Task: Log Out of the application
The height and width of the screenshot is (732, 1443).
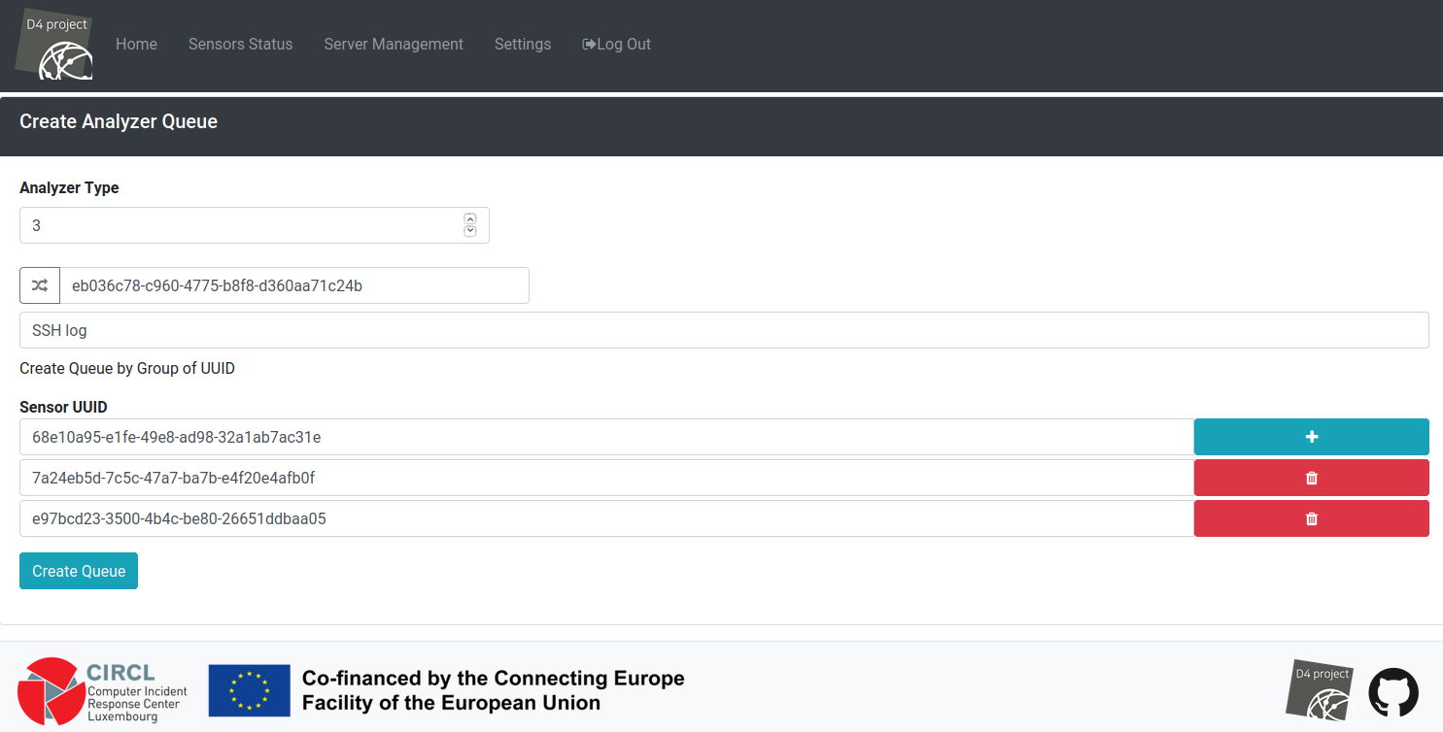Action: [617, 44]
